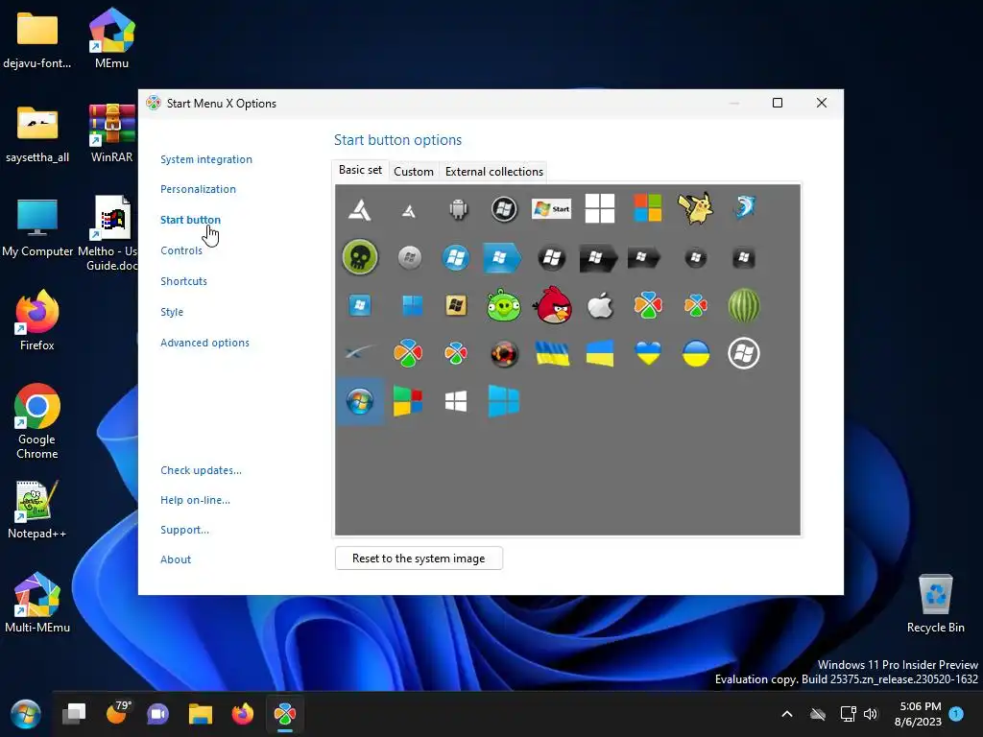Screen dimensions: 983x737
Task: Pick the flat white Windows logo button
Action: (456, 402)
